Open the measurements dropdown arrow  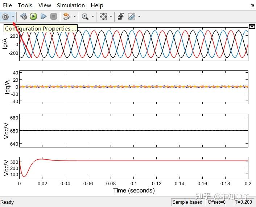pyautogui.click(x=139, y=16)
